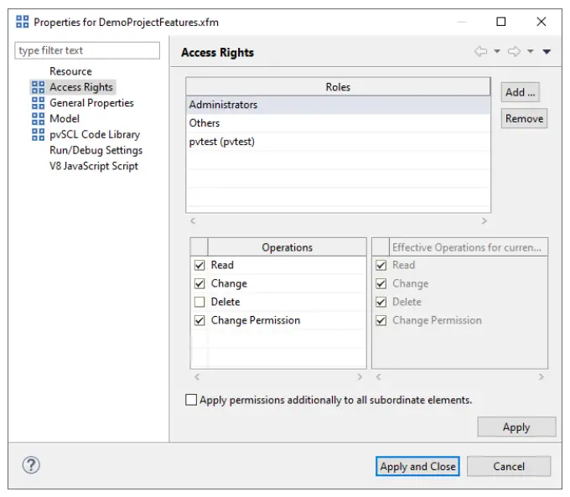This screenshot has height=497, width=570.
Task: Toggle the Read operation checkbox
Action: pos(199,265)
